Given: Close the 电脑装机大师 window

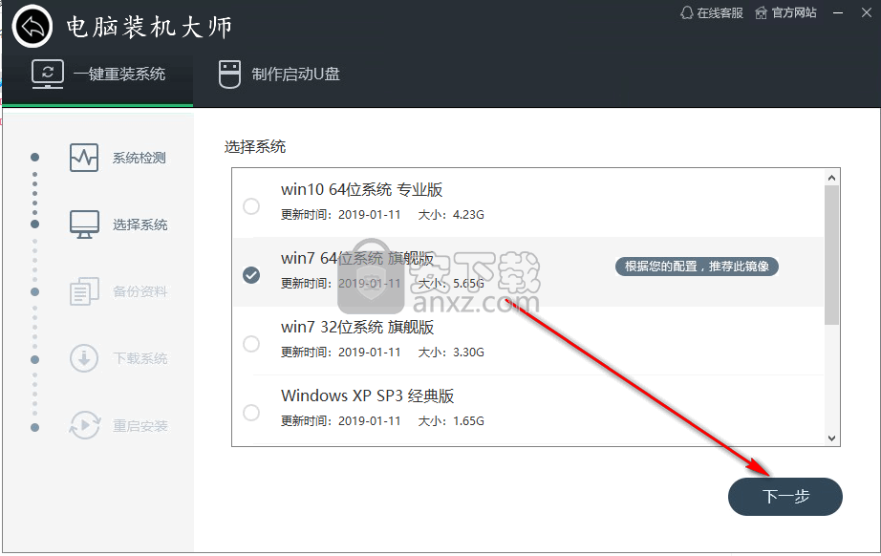Looking at the screenshot, I should (867, 12).
